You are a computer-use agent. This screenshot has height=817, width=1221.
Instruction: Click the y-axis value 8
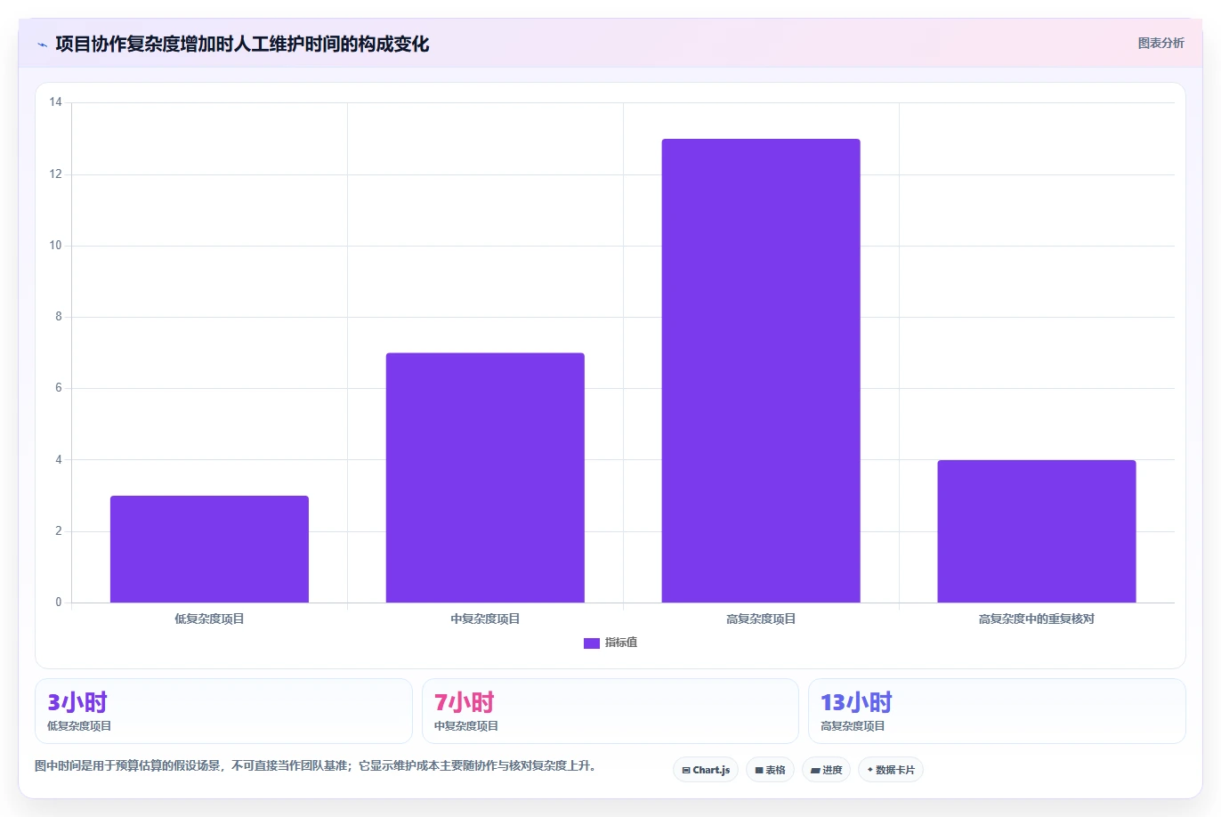click(59, 317)
